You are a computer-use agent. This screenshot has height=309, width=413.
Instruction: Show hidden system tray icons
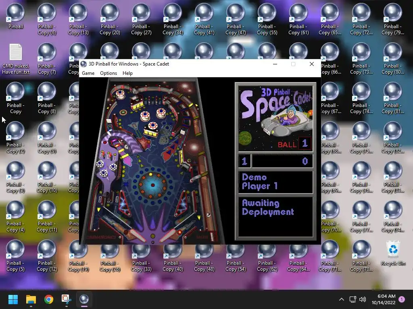coord(341,299)
